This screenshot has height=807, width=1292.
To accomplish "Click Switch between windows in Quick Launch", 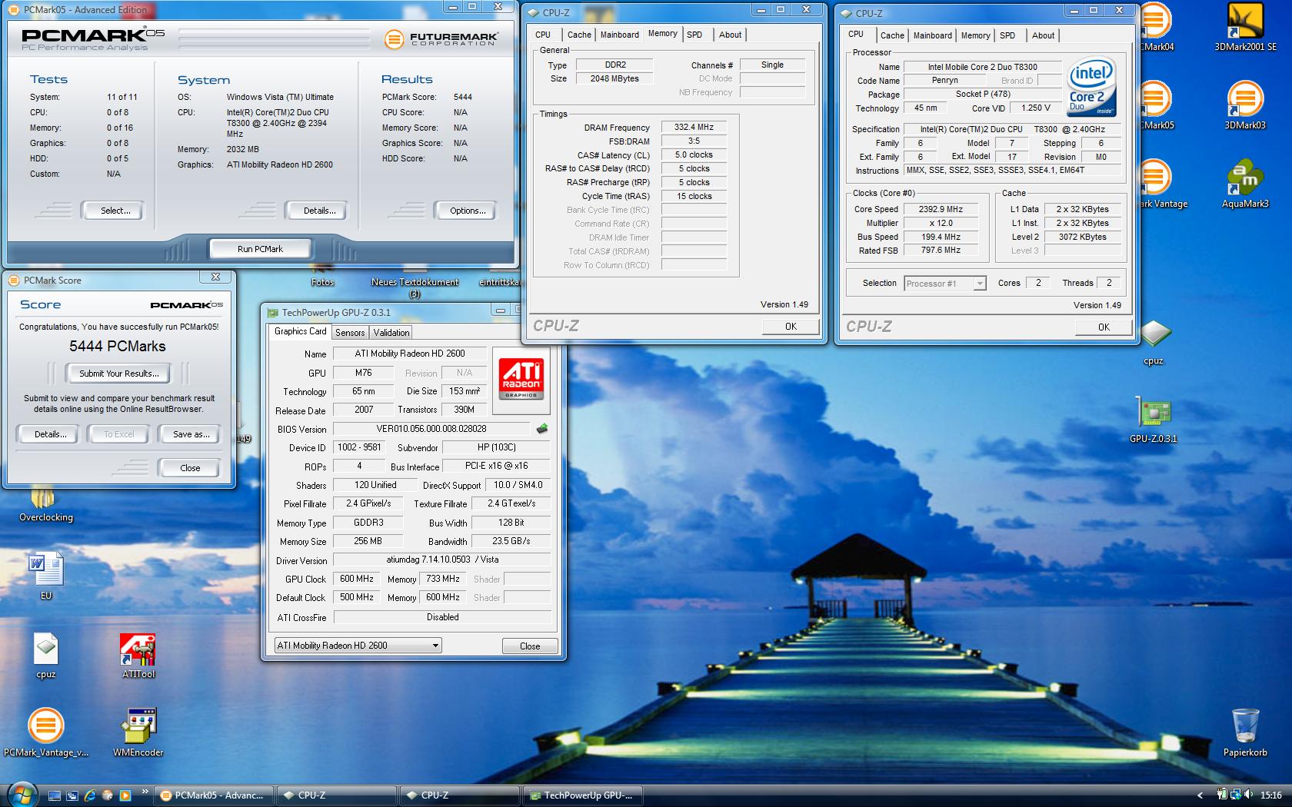I will 72,795.
